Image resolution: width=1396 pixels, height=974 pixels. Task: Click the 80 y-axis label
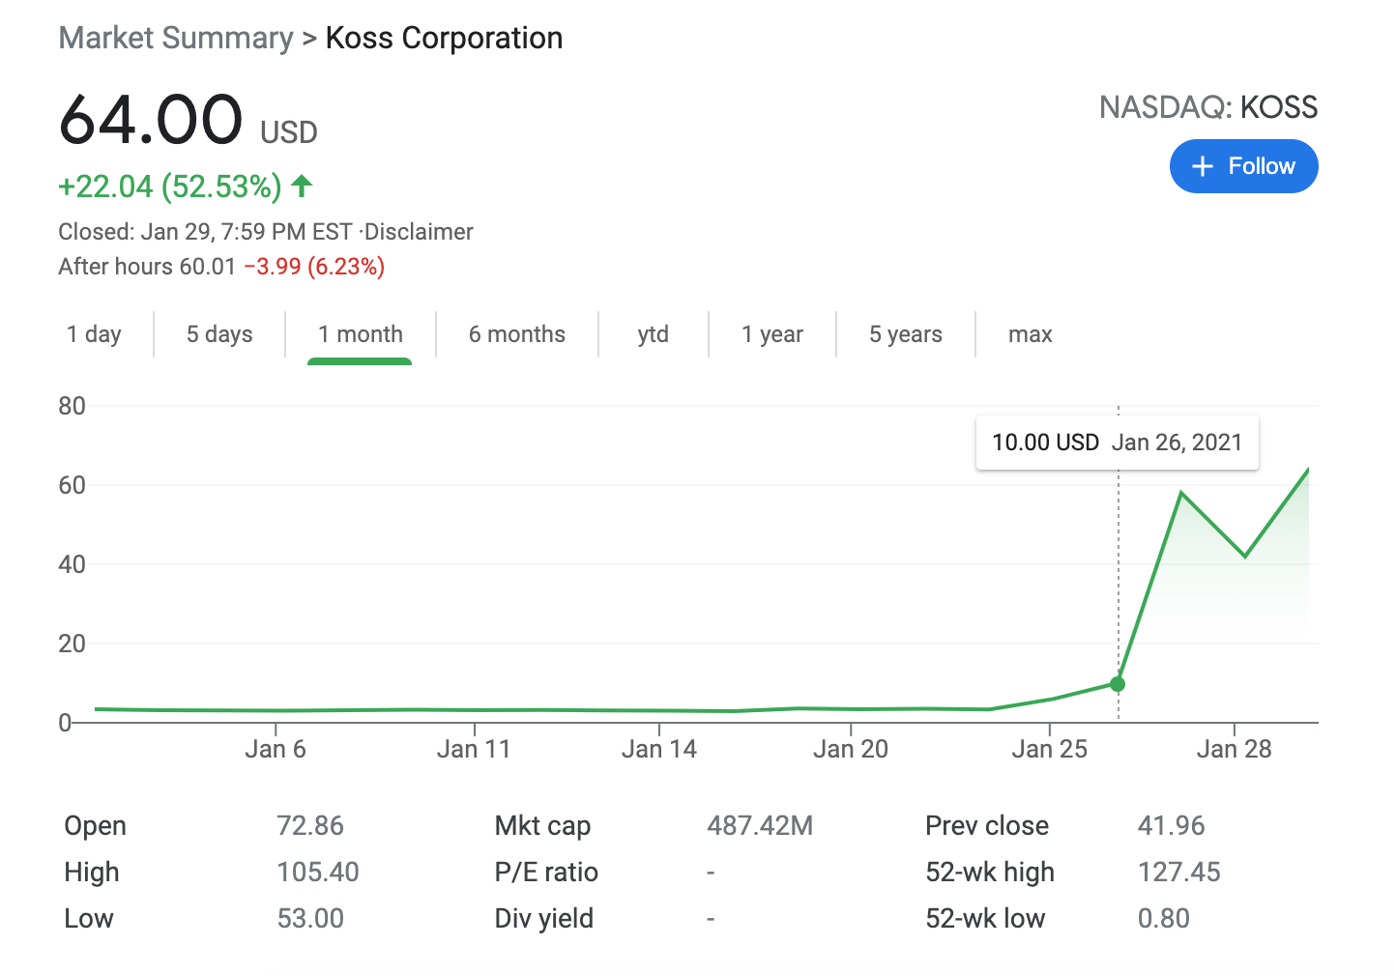coord(73,406)
